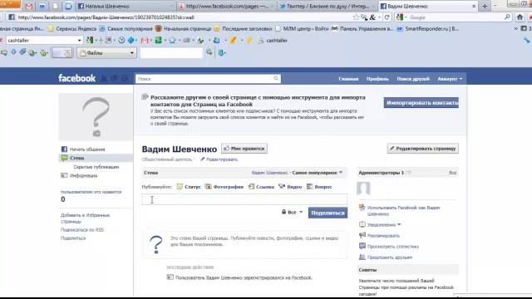
Task: Click Импортировать контакты button
Action: tap(421, 103)
